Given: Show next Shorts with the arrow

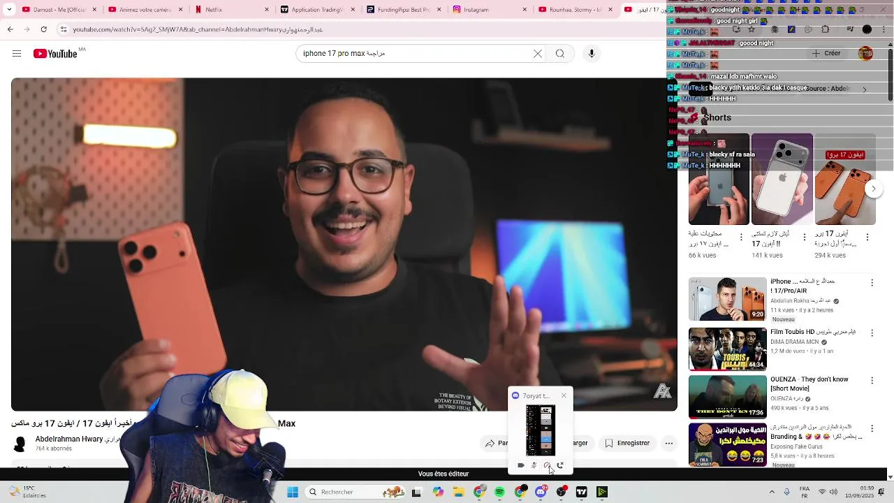Looking at the screenshot, I should [873, 189].
